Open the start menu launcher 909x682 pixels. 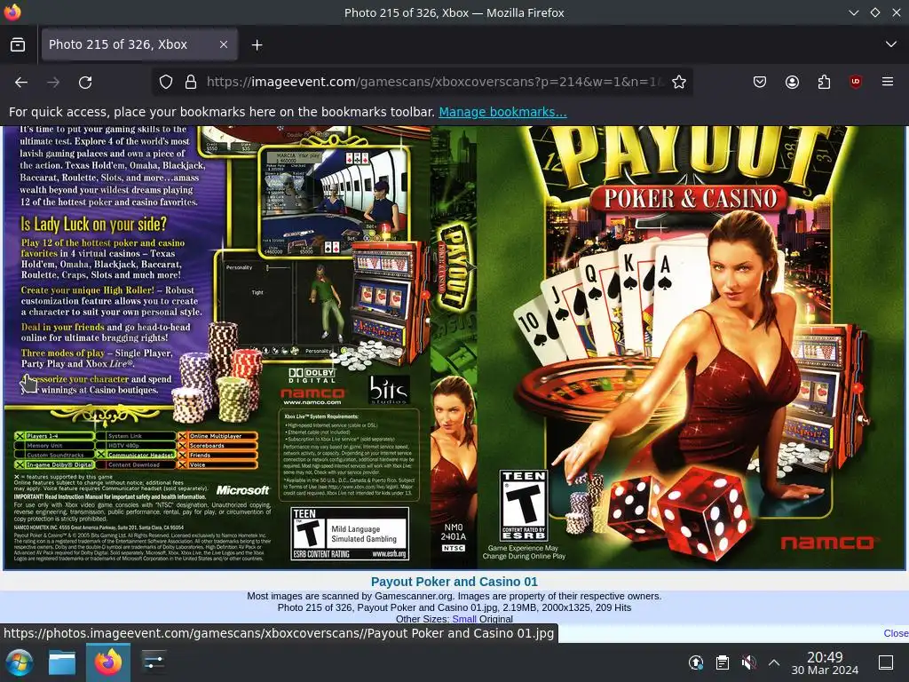point(19,662)
